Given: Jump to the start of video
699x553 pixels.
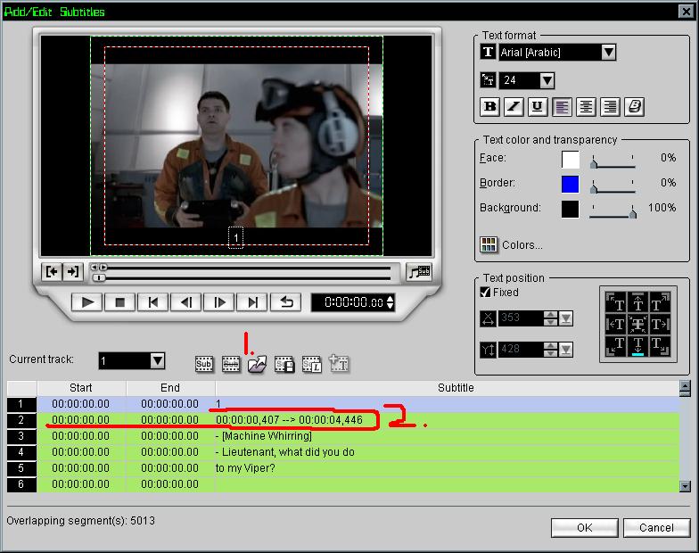Looking at the screenshot, I should [x=153, y=302].
